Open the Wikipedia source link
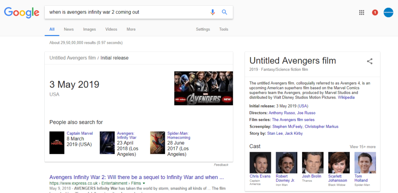398x193 pixels. 346,97
